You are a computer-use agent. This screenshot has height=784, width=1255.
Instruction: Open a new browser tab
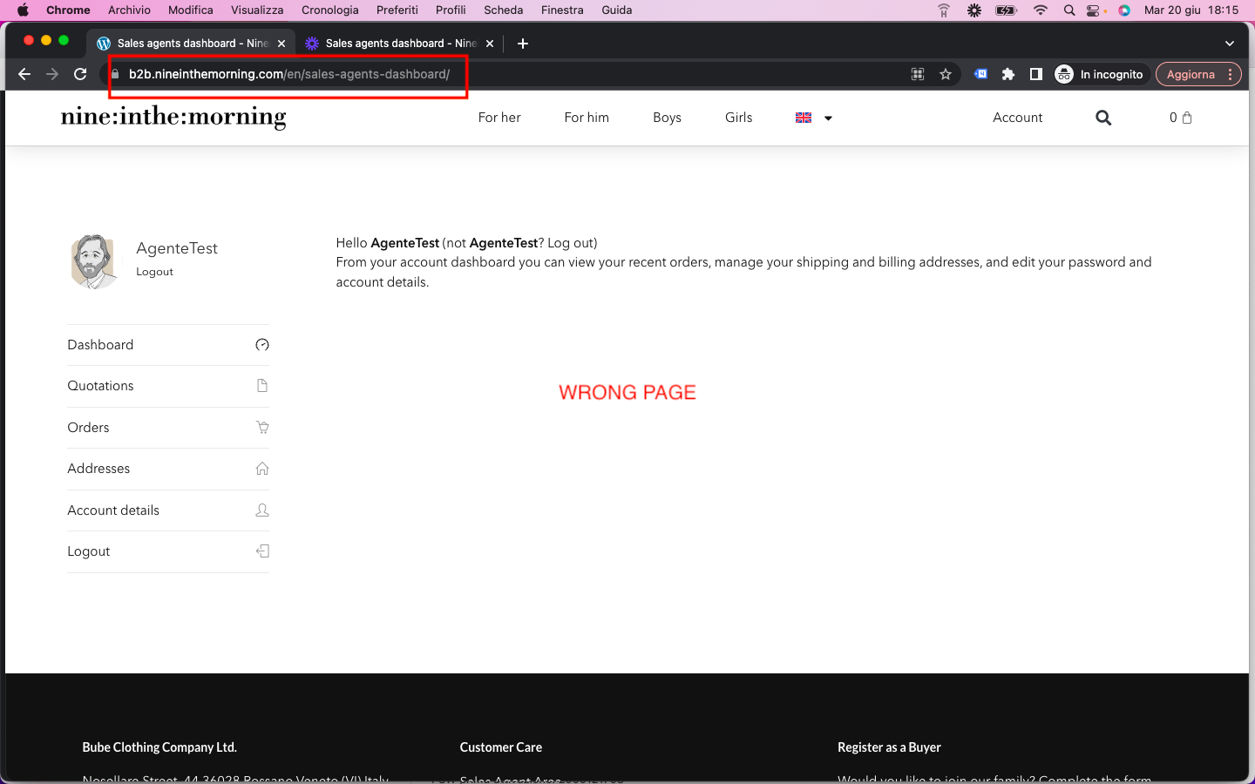pos(523,44)
